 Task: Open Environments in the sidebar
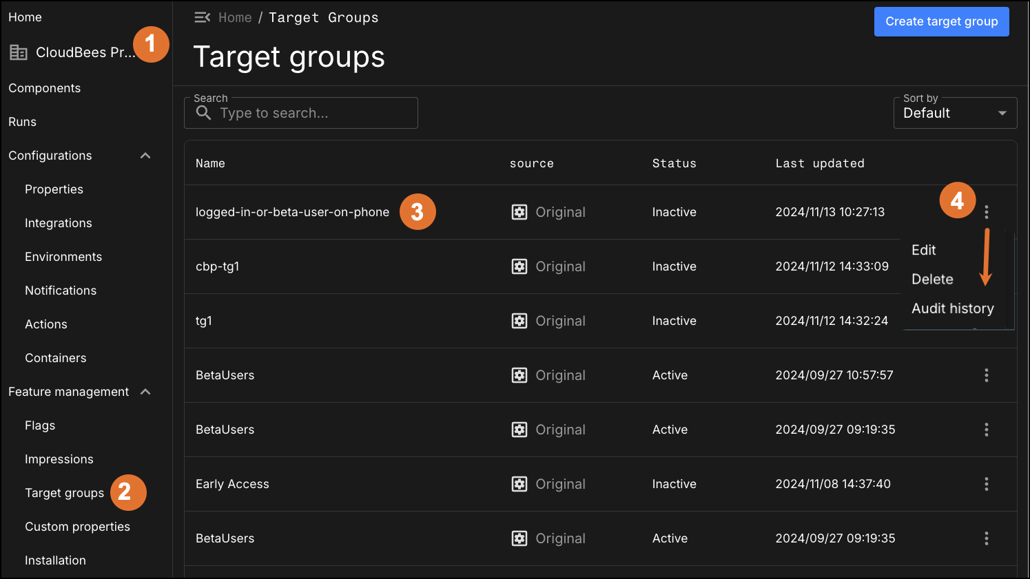(x=63, y=257)
